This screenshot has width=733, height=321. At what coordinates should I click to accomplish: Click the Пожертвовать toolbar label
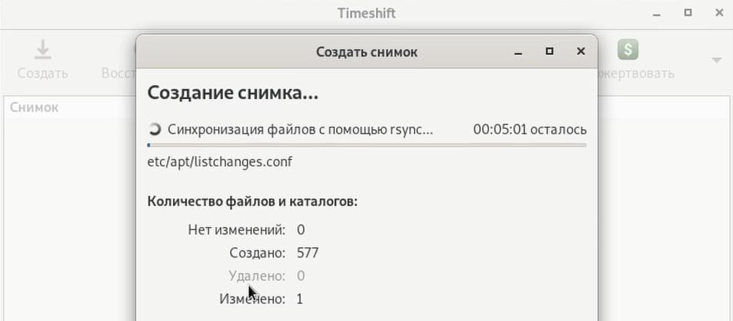[x=636, y=73]
